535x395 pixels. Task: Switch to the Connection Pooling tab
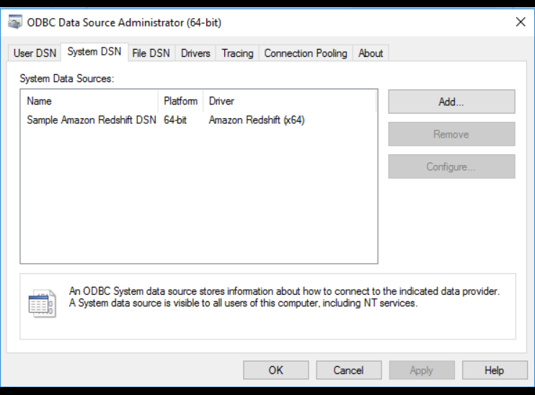click(306, 53)
